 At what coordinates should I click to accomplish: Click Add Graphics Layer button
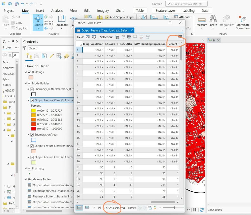point(120,17)
